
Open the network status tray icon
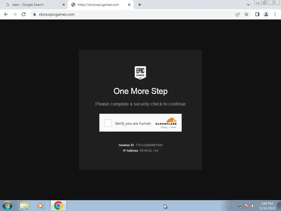tap(240, 206)
